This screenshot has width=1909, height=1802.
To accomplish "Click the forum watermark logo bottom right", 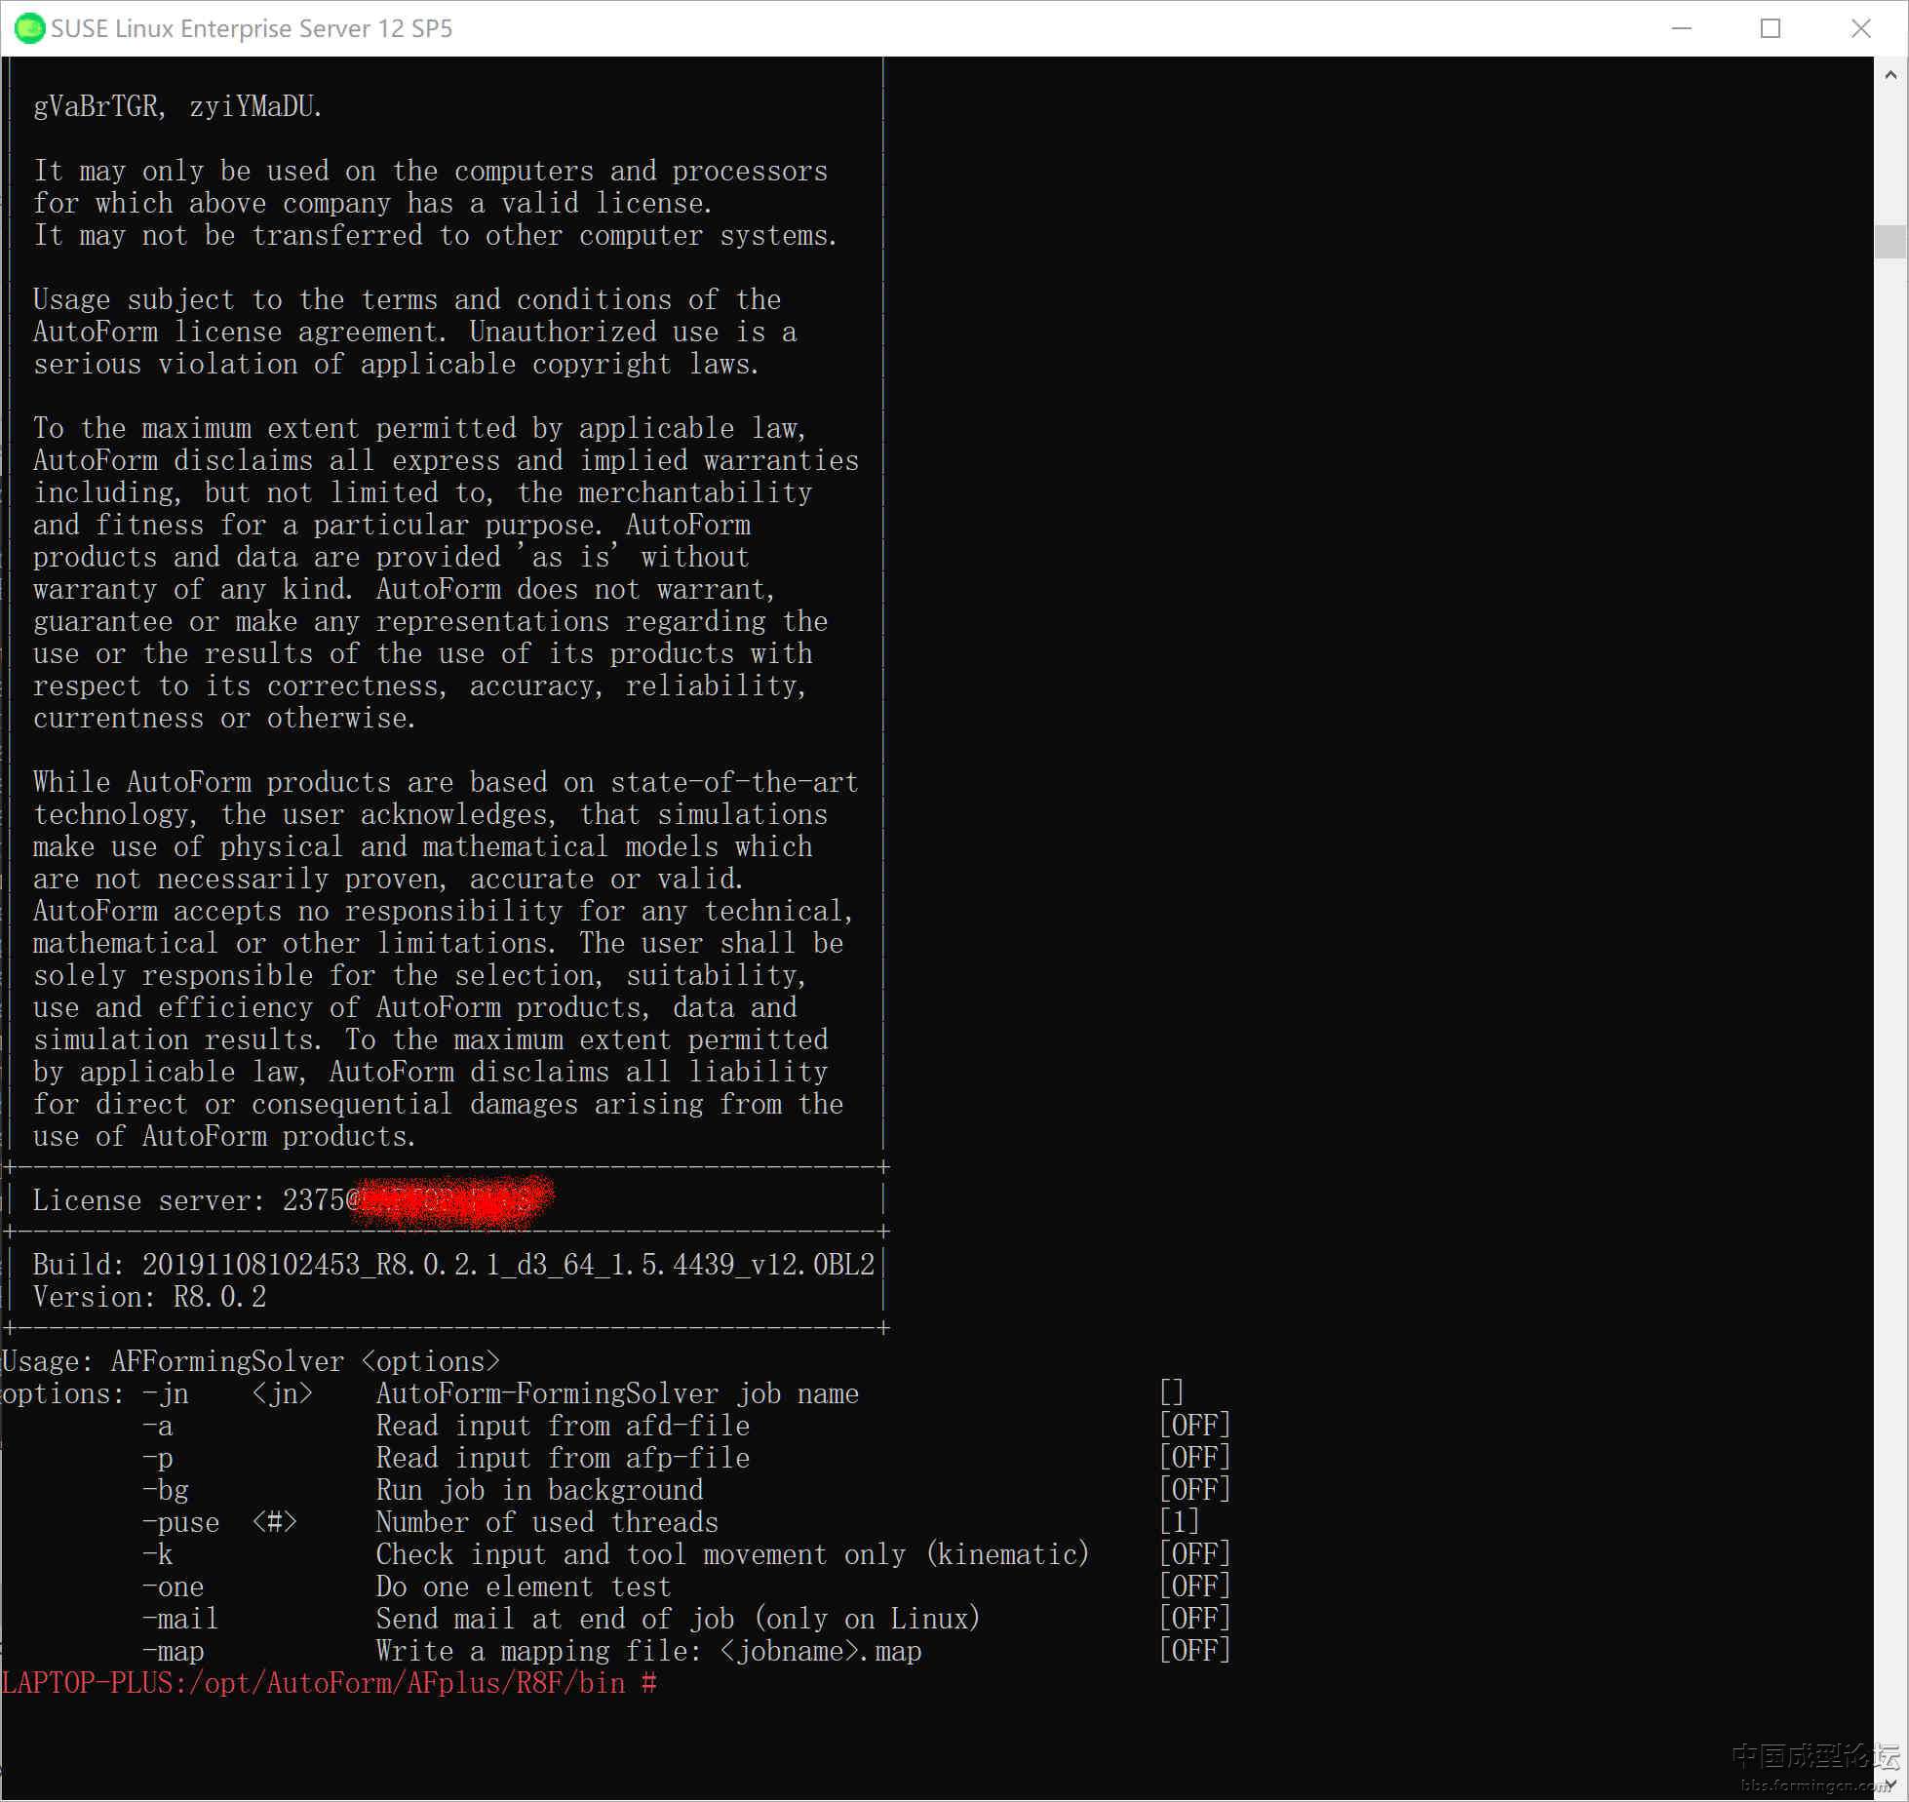I will [1815, 1765].
